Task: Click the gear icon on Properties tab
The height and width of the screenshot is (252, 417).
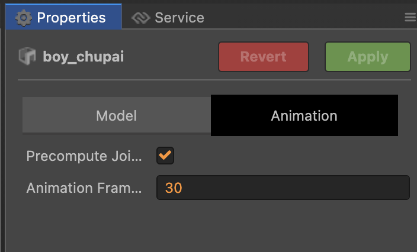Action: [24, 17]
